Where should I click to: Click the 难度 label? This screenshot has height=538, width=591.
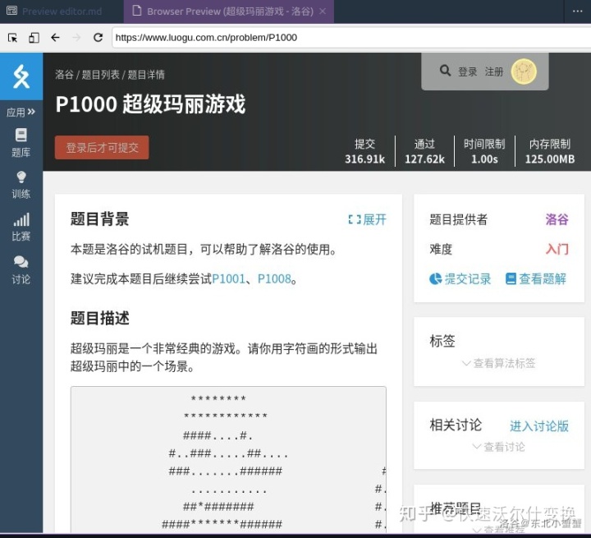click(x=441, y=249)
